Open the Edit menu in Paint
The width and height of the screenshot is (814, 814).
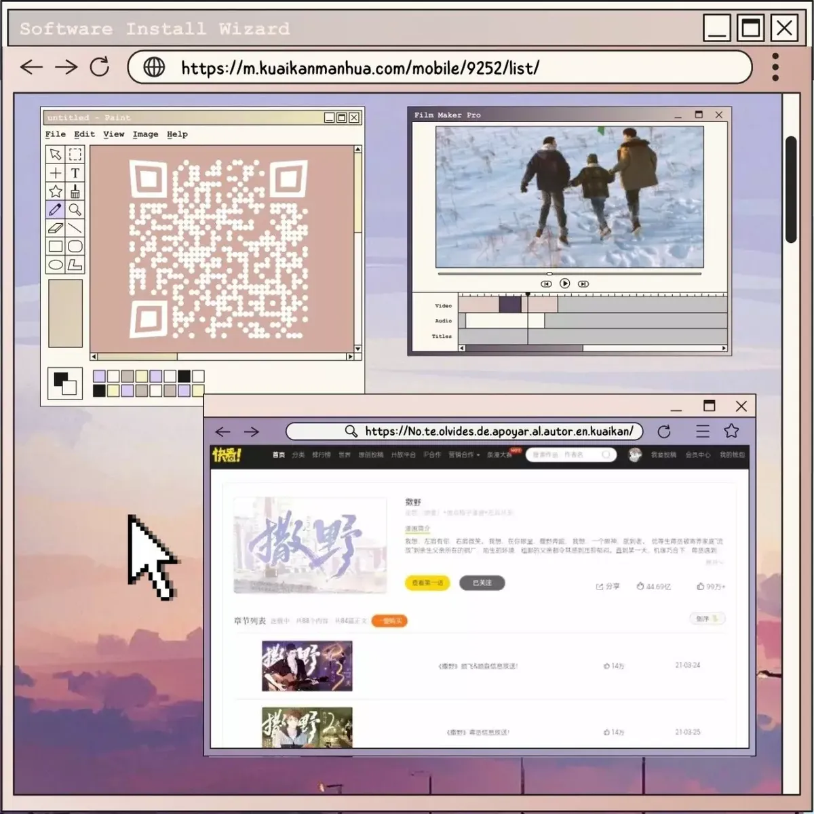click(85, 134)
